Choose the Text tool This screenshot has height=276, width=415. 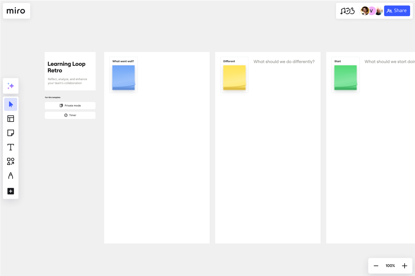(11, 147)
